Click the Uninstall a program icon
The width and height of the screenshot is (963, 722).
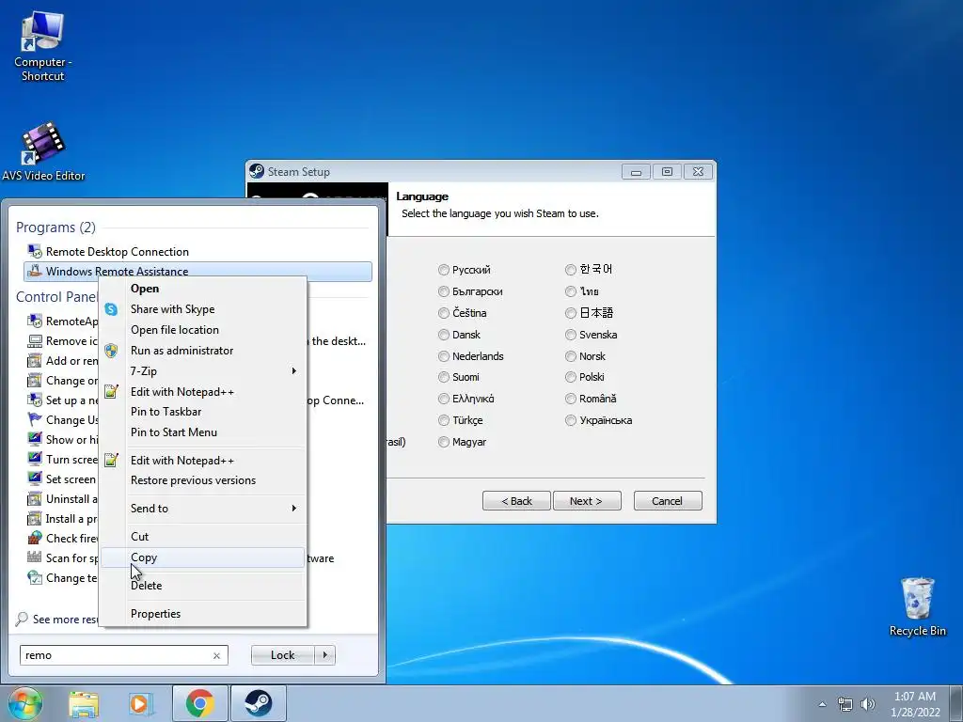tap(35, 498)
